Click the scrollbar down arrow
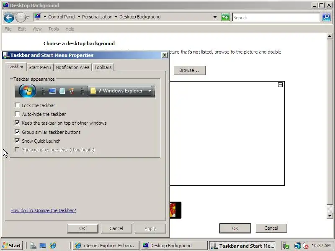335x251 pixels. 330,216
